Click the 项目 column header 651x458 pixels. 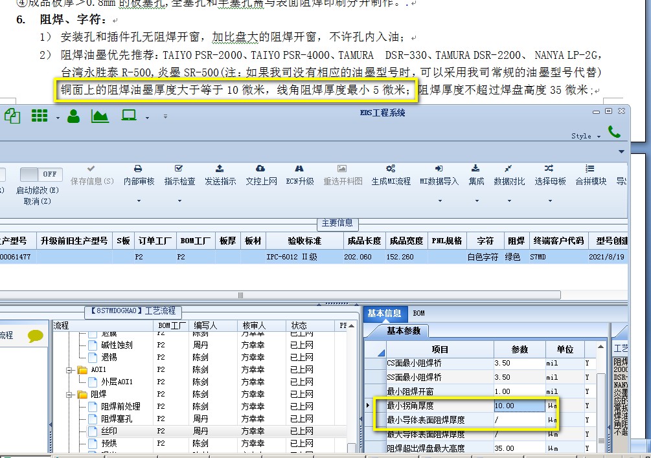click(440, 349)
